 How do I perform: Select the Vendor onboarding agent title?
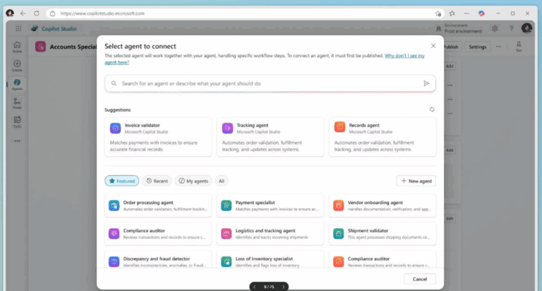pos(375,203)
